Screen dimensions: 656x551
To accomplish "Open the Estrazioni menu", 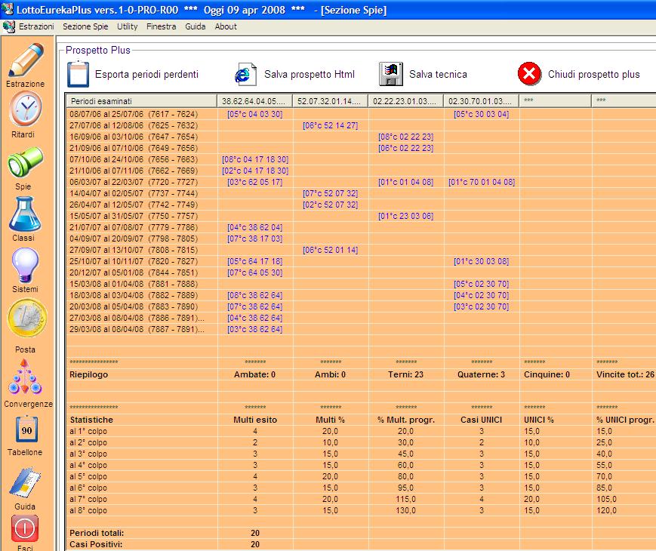I will pyautogui.click(x=36, y=26).
